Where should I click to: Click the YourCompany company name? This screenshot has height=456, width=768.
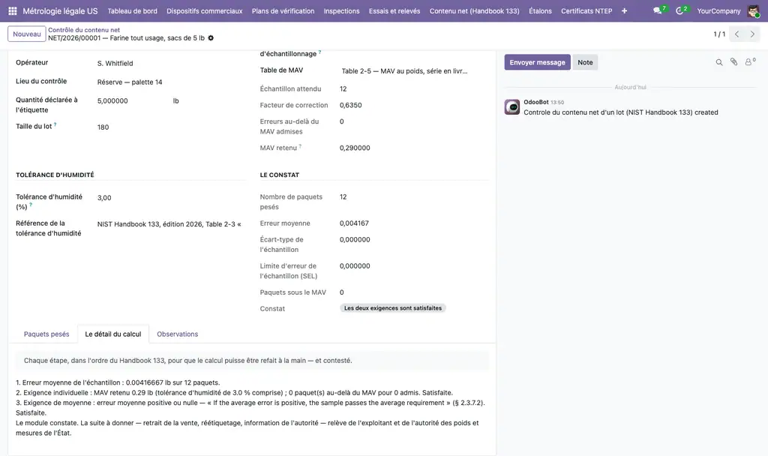click(718, 10)
